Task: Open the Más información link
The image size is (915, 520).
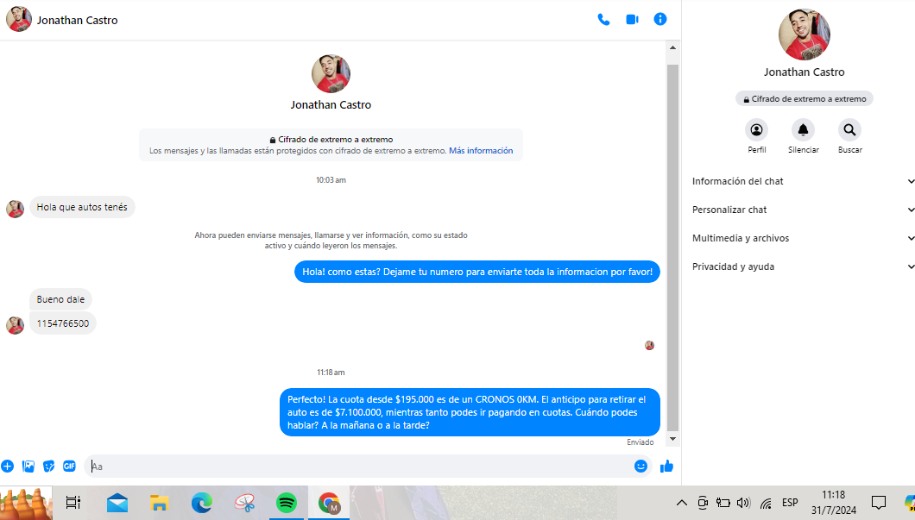Action: tap(481, 151)
